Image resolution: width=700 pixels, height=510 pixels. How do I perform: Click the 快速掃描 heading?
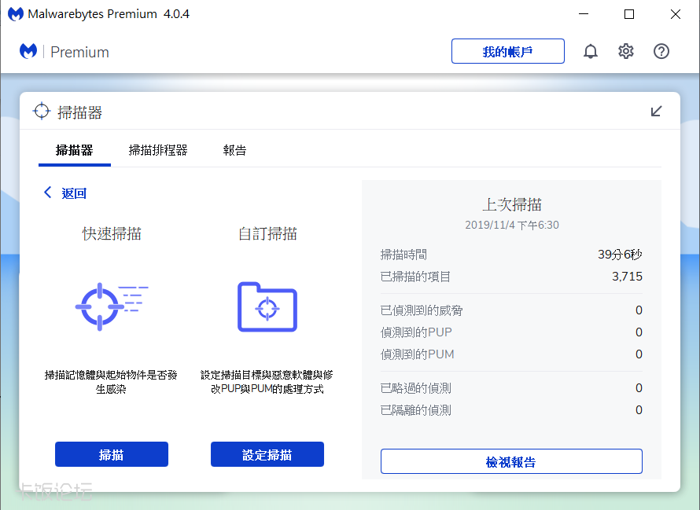[x=112, y=233]
